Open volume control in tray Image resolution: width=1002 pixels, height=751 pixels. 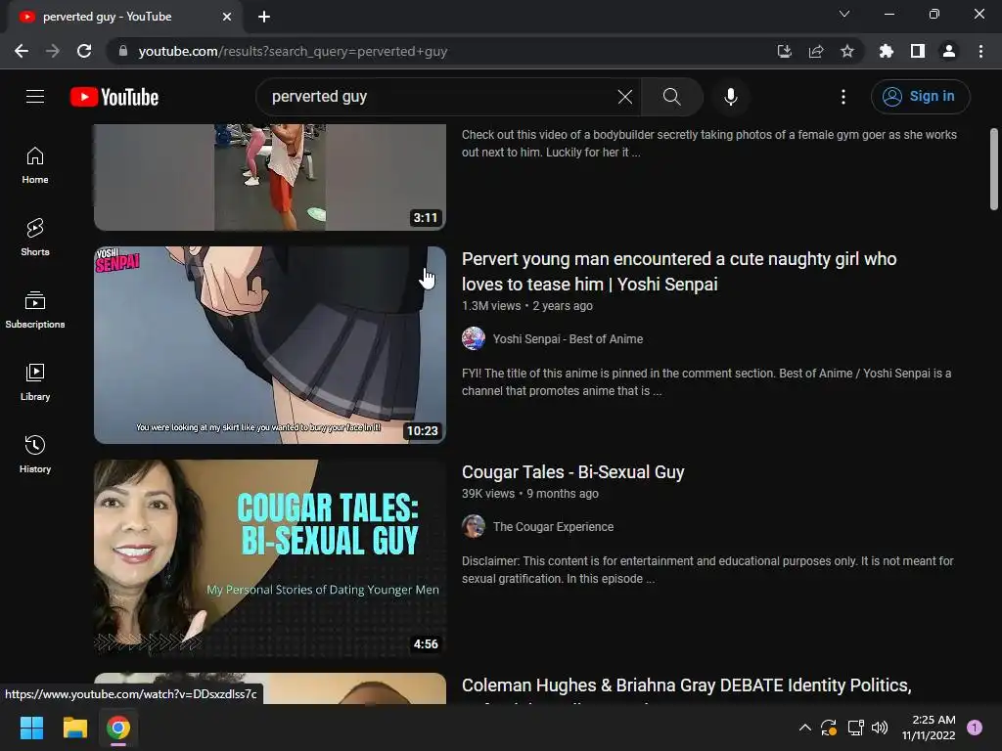pos(880,728)
